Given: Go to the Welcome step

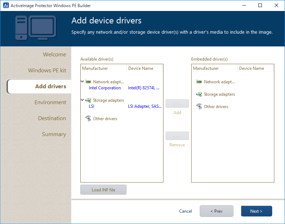Looking at the screenshot, I should click(54, 55).
